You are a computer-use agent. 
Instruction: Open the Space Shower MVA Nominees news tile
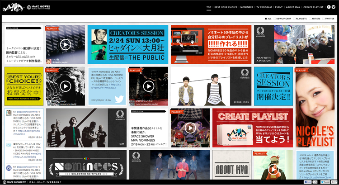149,128
